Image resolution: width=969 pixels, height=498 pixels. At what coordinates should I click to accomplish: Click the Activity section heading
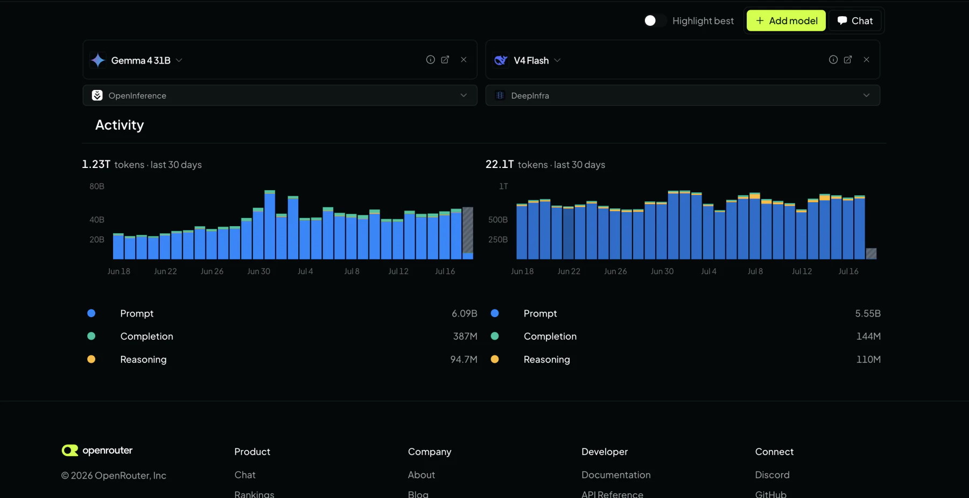(120, 125)
